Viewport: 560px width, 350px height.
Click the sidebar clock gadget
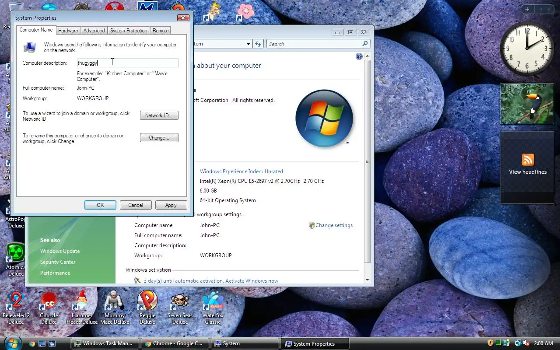(x=527, y=49)
